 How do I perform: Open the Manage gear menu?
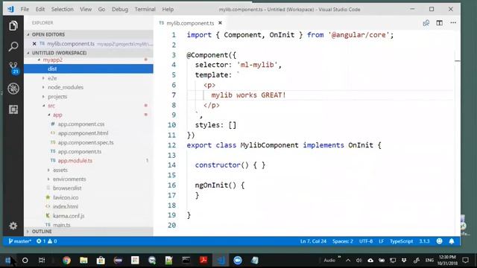[x=13, y=226]
